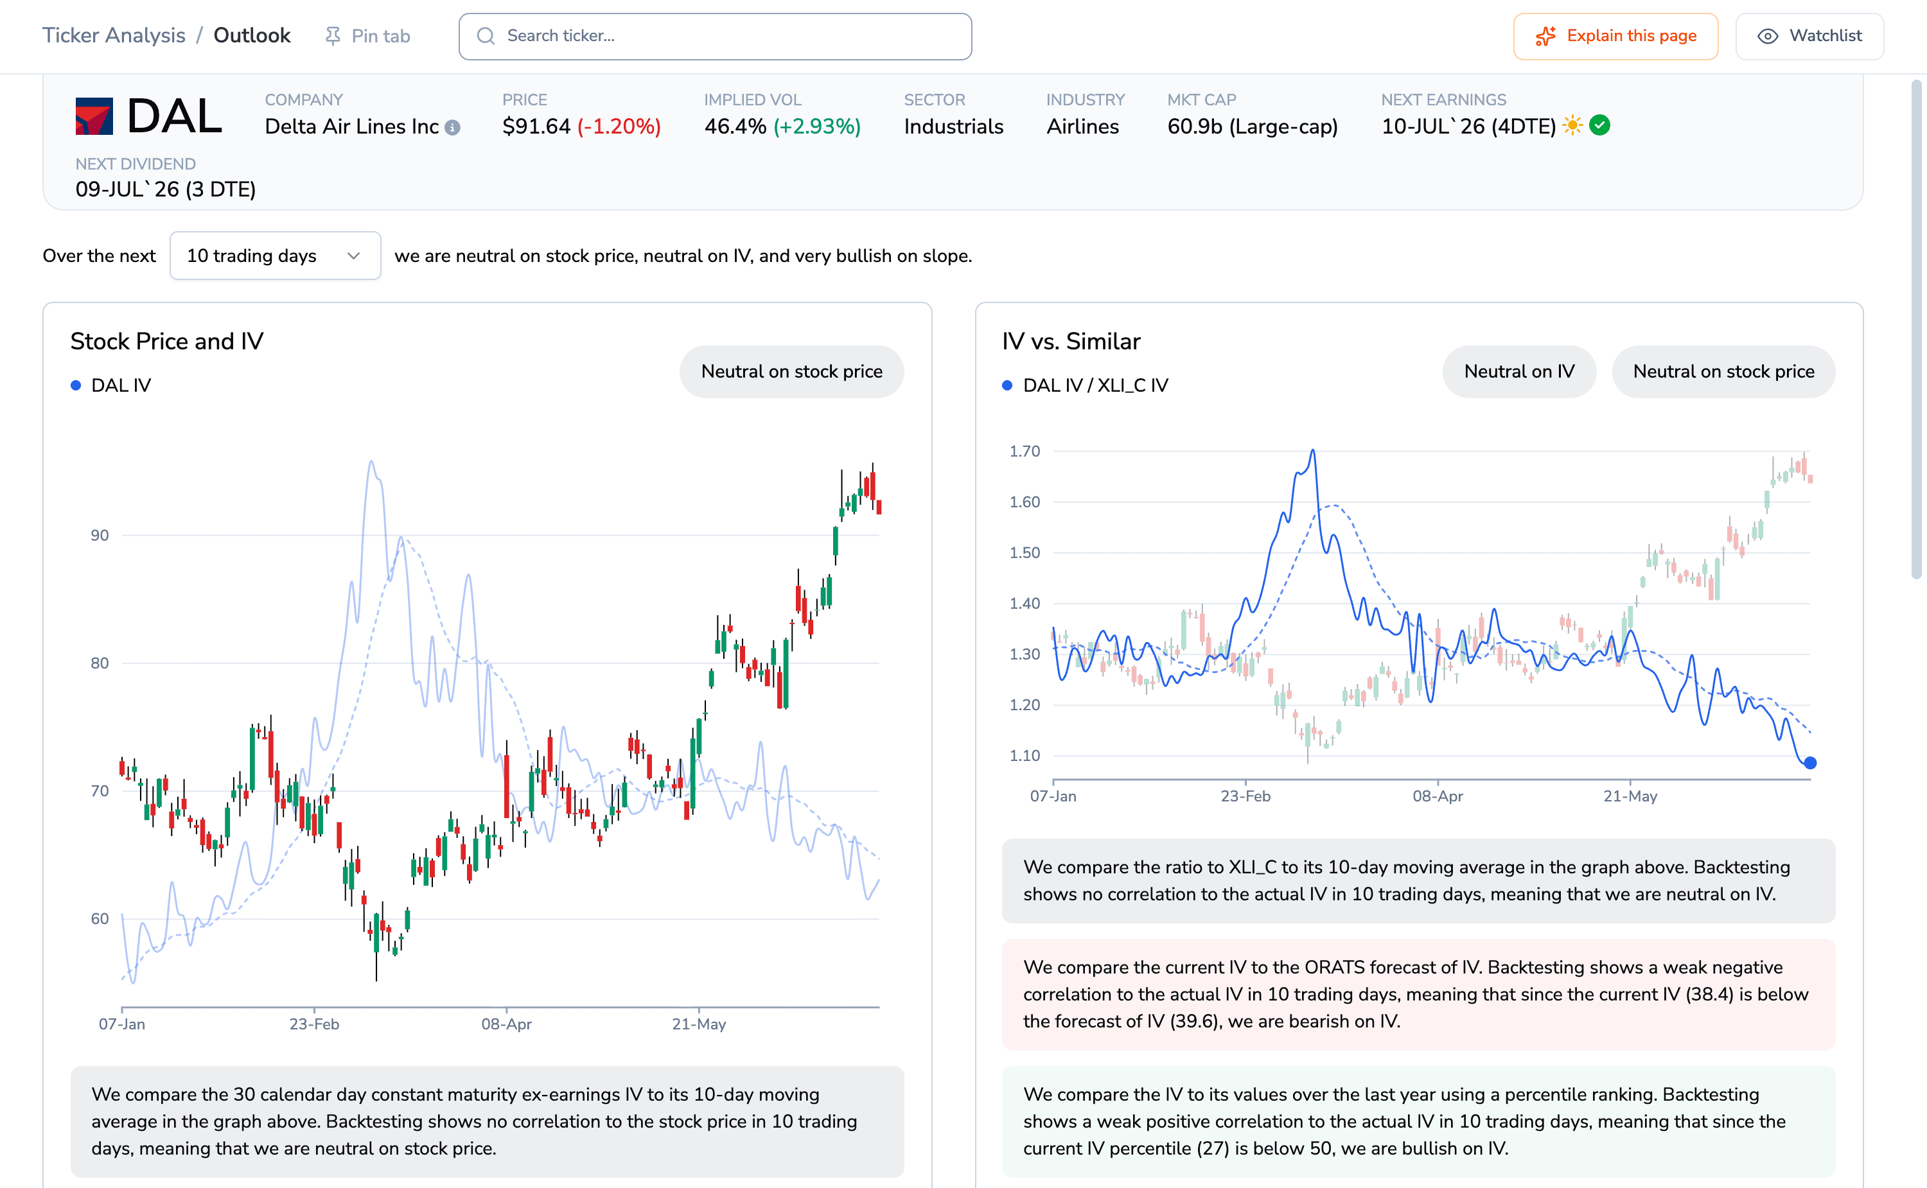Image resolution: width=1927 pixels, height=1188 pixels.
Task: Click the Stock Price and IV chart title
Action: (x=166, y=341)
